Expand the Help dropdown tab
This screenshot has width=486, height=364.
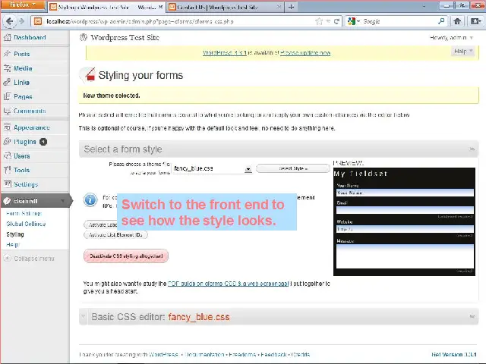click(462, 51)
